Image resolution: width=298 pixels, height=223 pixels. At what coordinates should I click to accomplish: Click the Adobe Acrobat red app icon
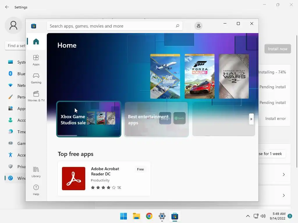(x=74, y=179)
